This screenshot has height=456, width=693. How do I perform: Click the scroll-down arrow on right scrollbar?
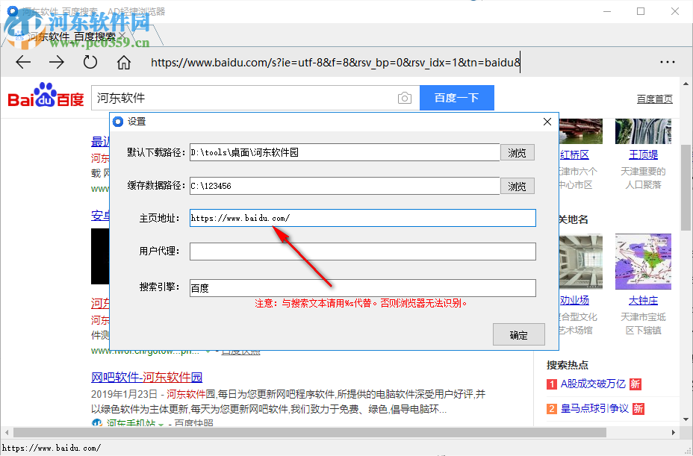coord(686,420)
